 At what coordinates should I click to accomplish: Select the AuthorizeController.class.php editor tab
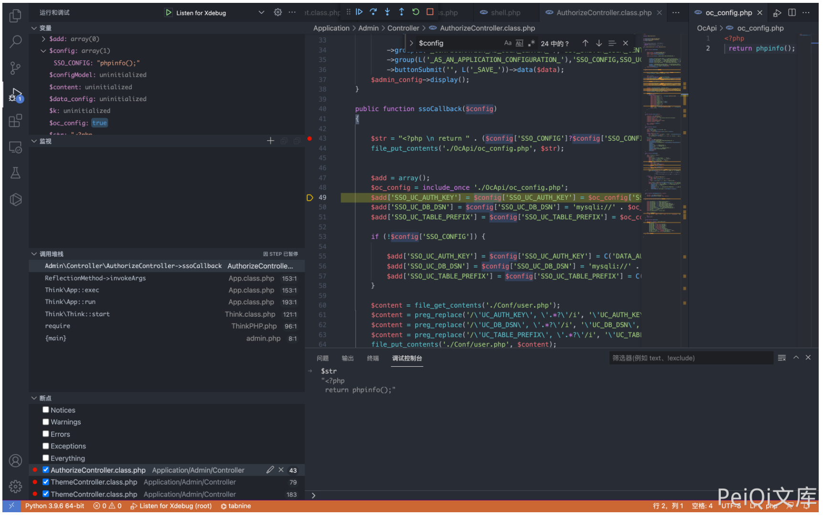(603, 13)
